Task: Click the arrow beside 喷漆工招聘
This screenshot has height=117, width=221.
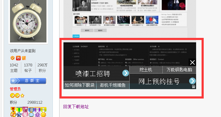Action: 126,73
